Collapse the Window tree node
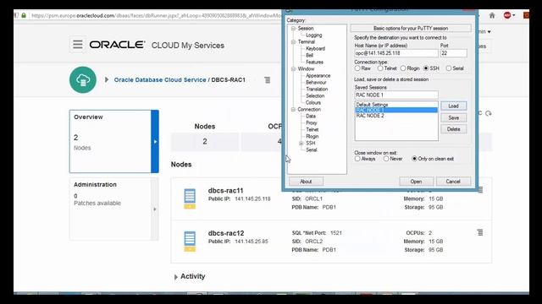The height and width of the screenshot is (304, 542). pos(293,69)
